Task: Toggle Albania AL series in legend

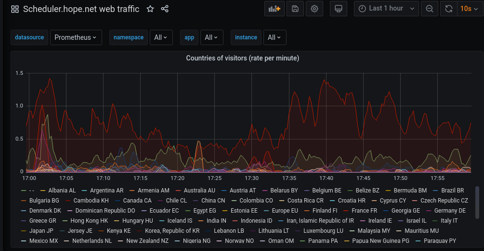Action: click(x=62, y=191)
